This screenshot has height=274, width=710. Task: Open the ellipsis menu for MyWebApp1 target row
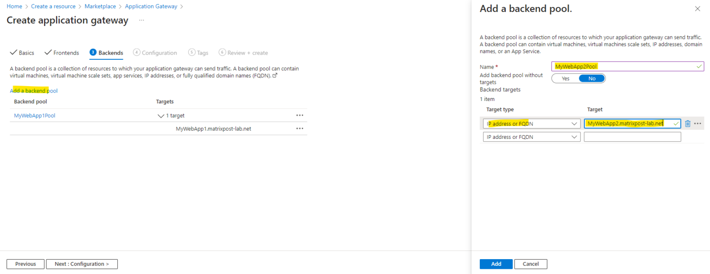coord(300,128)
